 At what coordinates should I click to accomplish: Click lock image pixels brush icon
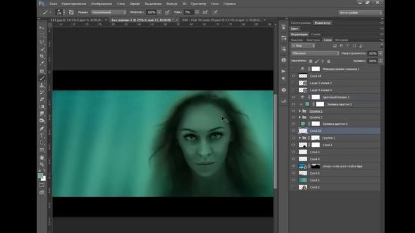317,61
